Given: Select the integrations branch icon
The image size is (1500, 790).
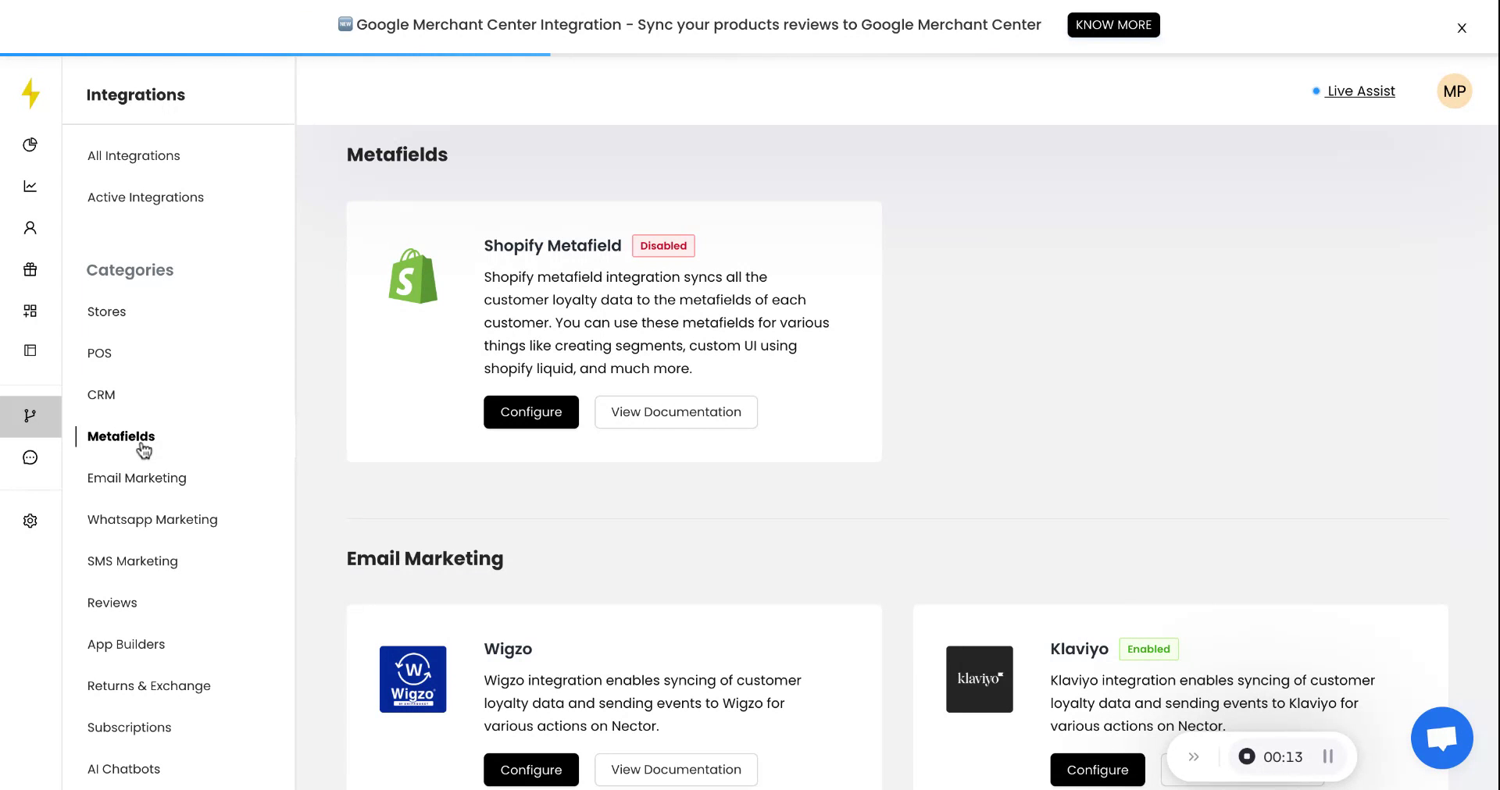Looking at the screenshot, I should coord(30,416).
